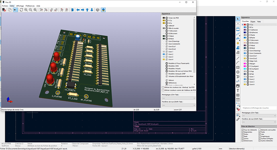277x150 pixels.
Task: Uncheck 'Vias' in selection filter
Action: (x=260, y=134)
